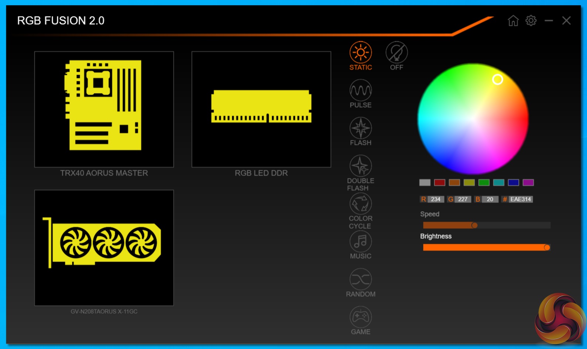Viewport: 587px width, 349px height.
Task: Pick the Random lighting effect
Action: point(361,279)
